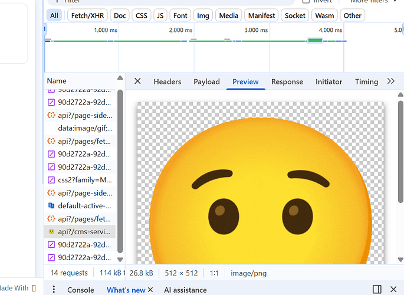Select the css2?family=M... request
Viewport: 404px width, 295px height.
click(80, 180)
